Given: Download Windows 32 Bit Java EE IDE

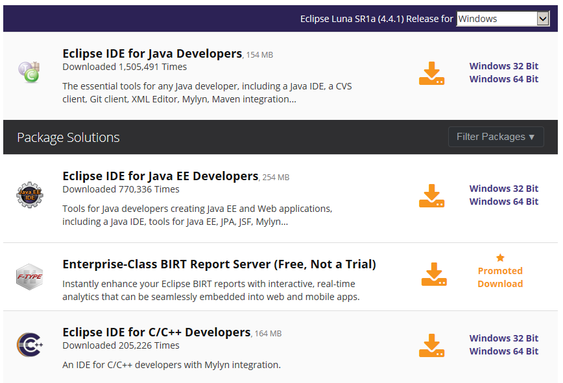Looking at the screenshot, I should pyautogui.click(x=504, y=189).
